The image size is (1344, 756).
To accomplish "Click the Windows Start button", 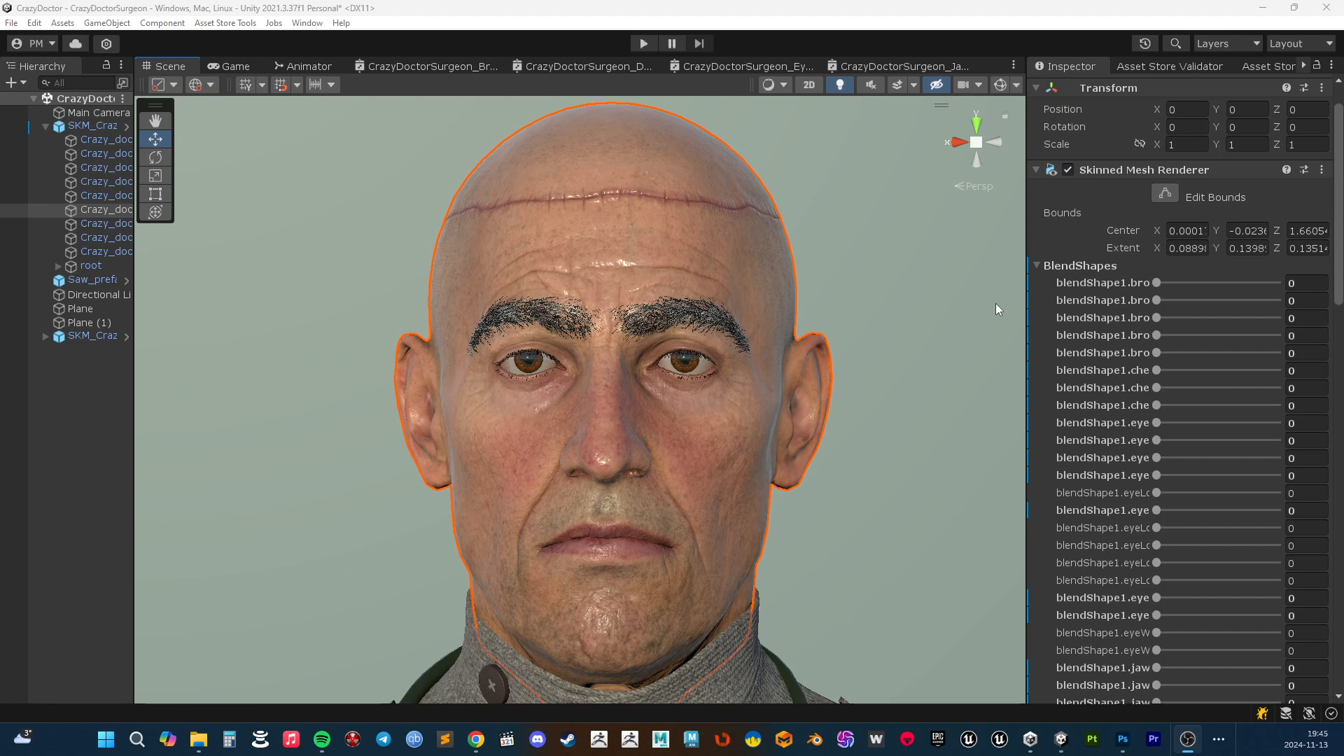I will [106, 739].
